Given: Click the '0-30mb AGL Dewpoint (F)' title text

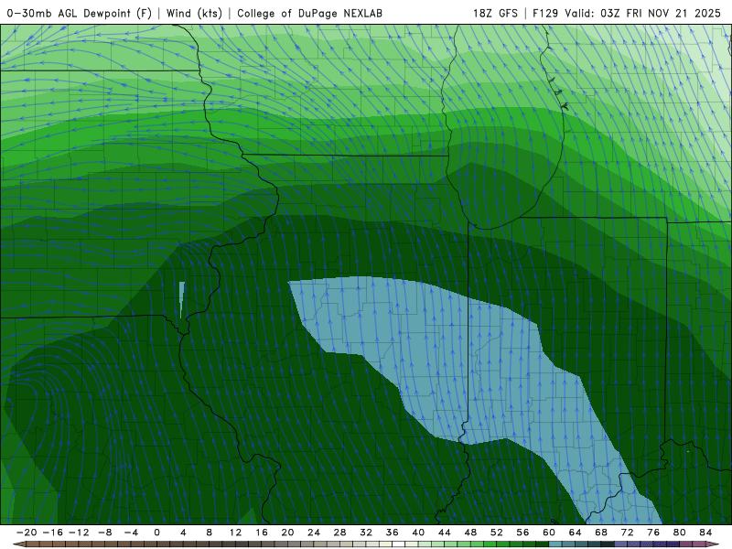Looking at the screenshot, I should [80, 13].
